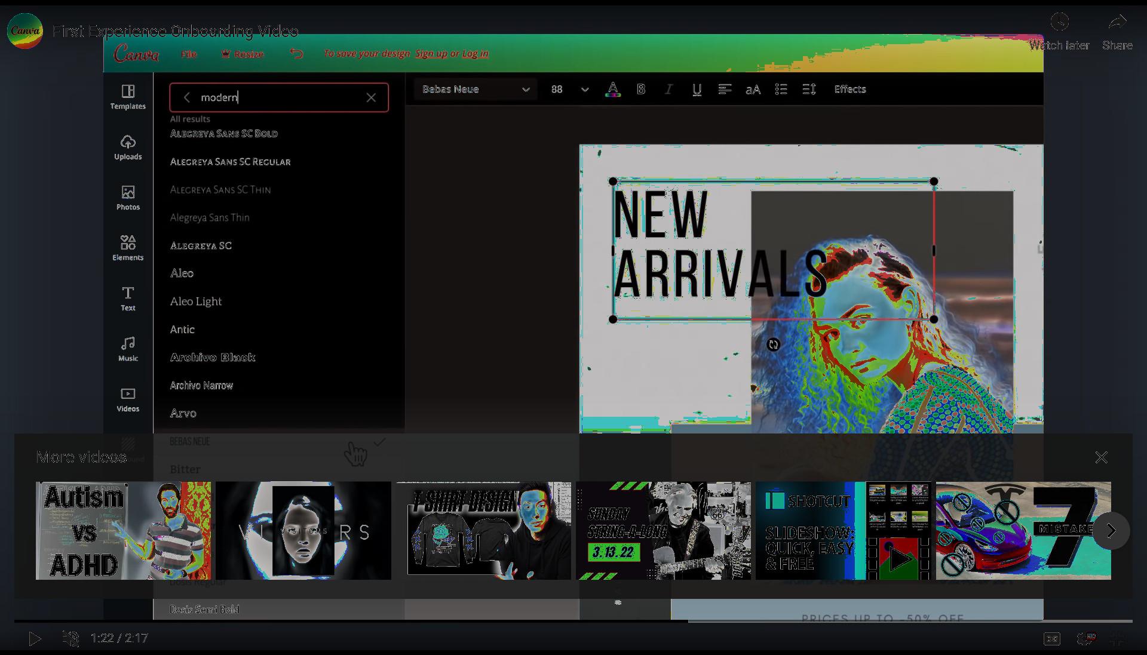Click the Canva channel avatar

point(25,31)
